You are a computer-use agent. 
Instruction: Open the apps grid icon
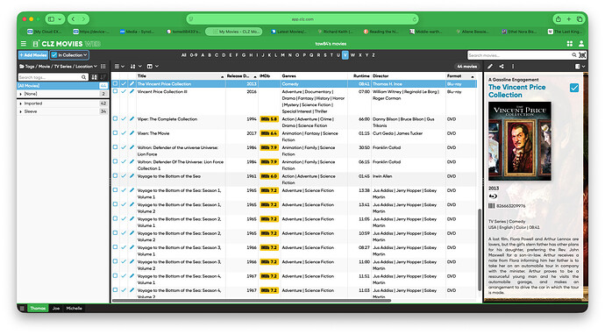[x=570, y=44]
